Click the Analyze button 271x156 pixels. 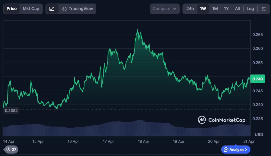click(236, 150)
